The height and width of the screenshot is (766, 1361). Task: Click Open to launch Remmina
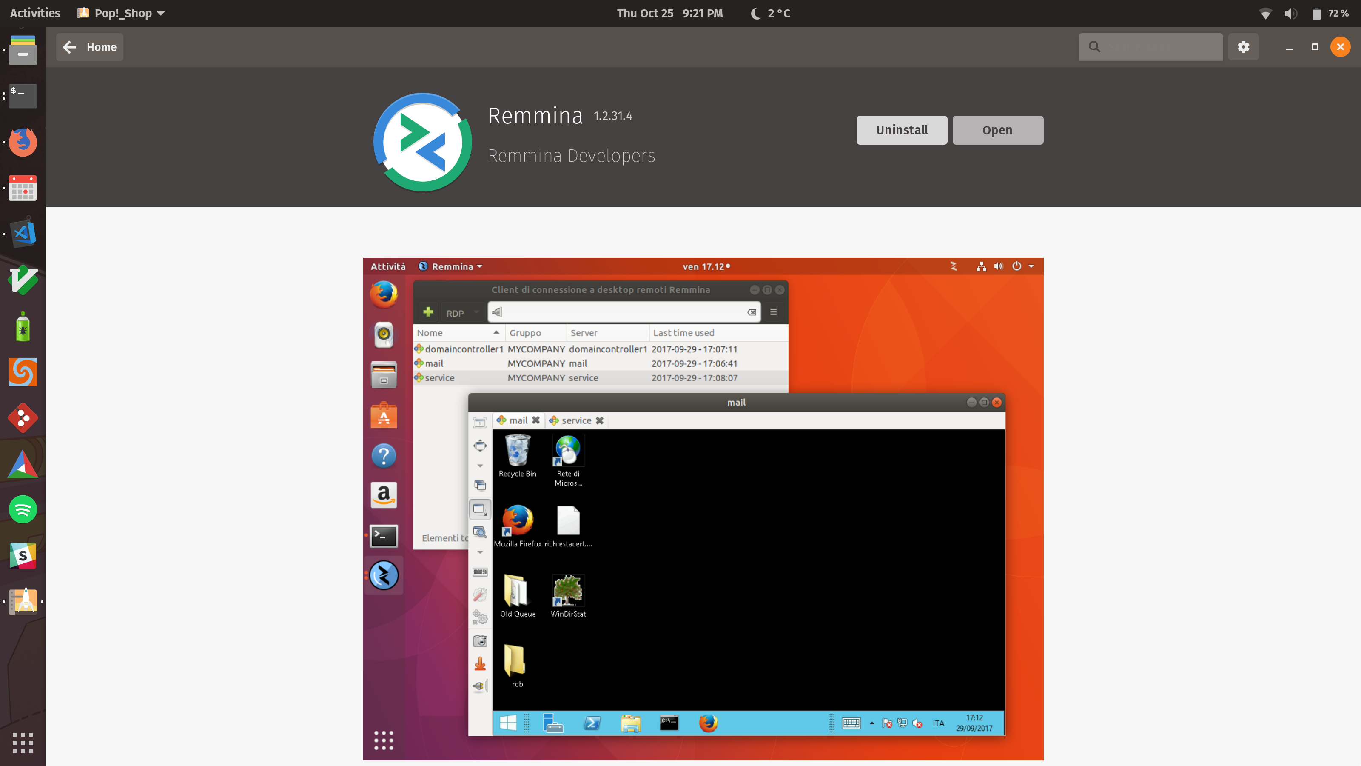(997, 130)
